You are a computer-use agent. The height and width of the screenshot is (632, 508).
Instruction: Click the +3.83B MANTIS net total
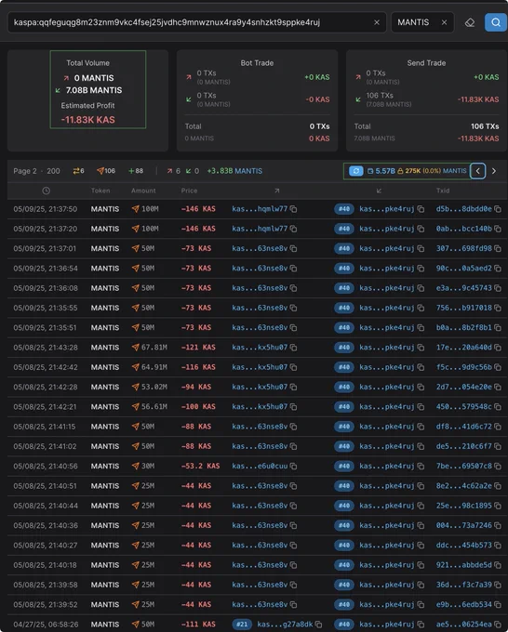pyautogui.click(x=234, y=171)
